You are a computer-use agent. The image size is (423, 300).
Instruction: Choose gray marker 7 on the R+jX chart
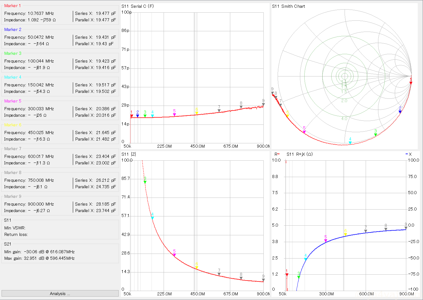pyautogui.click(x=366, y=231)
